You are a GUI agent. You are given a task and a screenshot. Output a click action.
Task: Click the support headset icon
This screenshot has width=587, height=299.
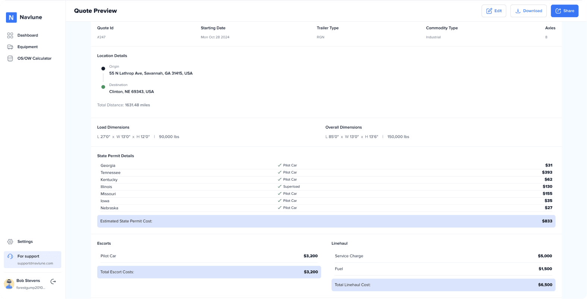coord(10,256)
